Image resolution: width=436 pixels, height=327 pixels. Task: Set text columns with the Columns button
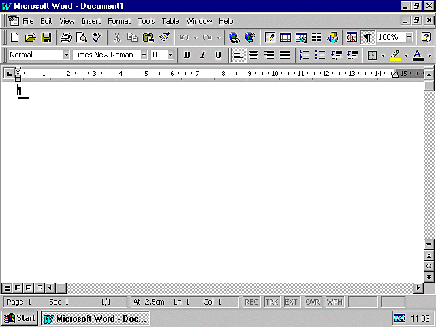(x=316, y=37)
